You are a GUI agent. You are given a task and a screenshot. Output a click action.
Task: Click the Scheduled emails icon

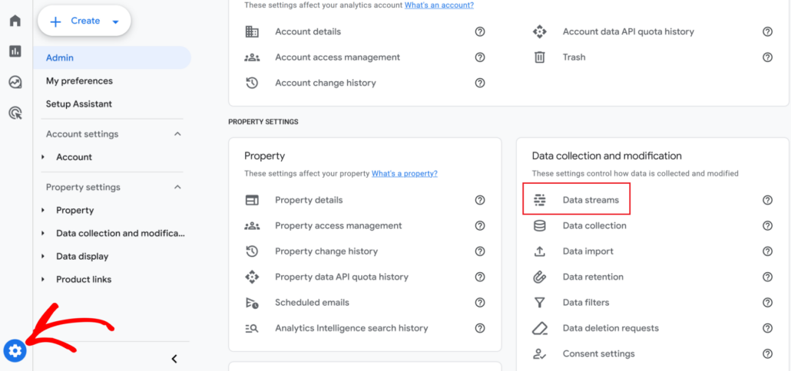pos(252,303)
